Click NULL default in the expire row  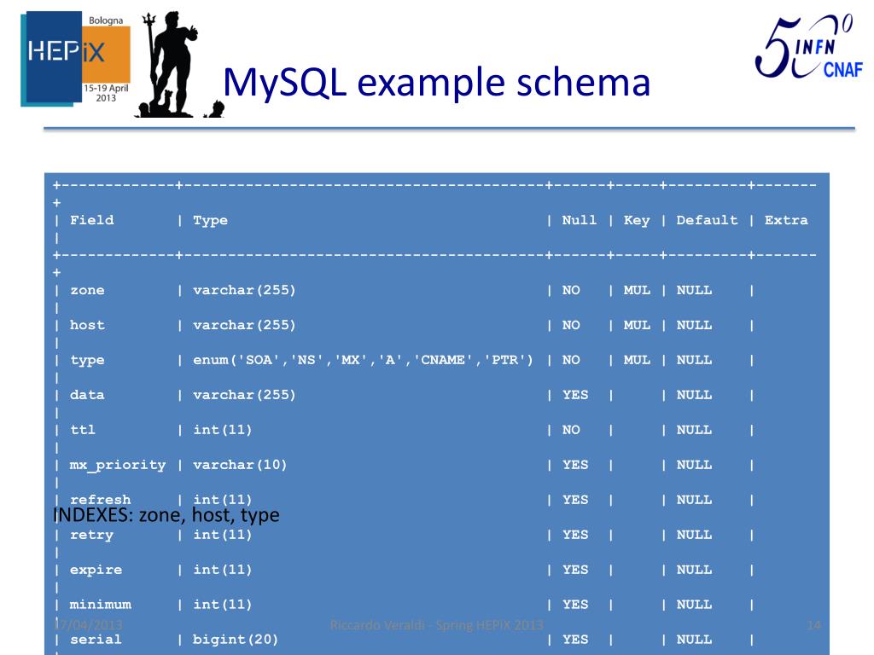click(694, 570)
